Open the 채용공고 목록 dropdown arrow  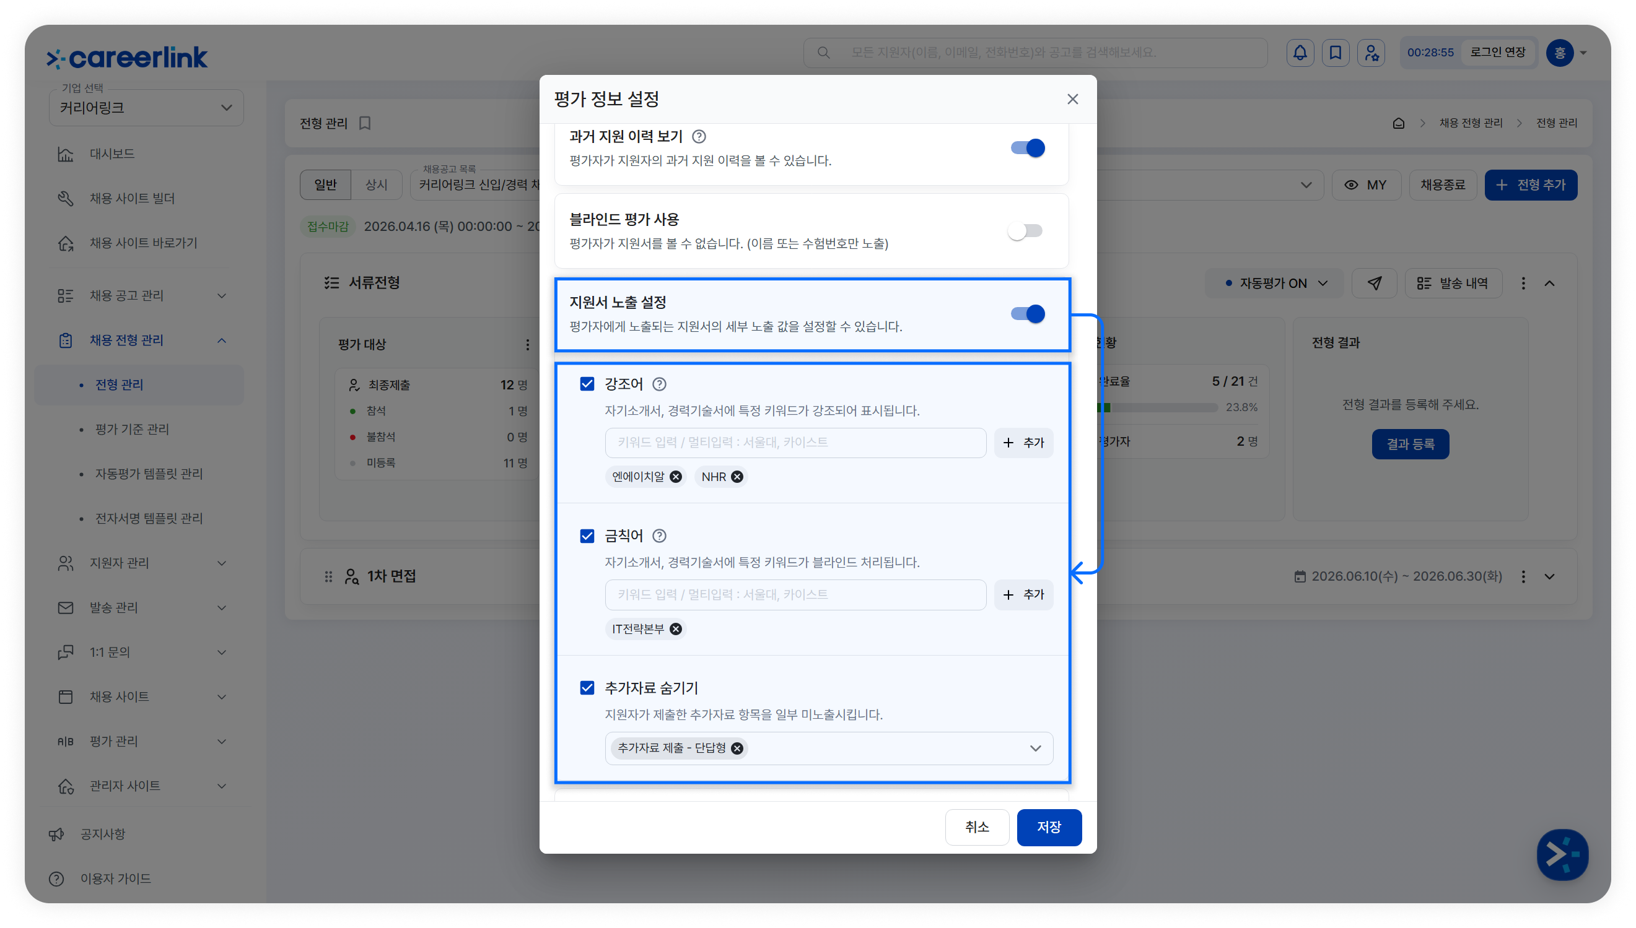tap(1306, 185)
